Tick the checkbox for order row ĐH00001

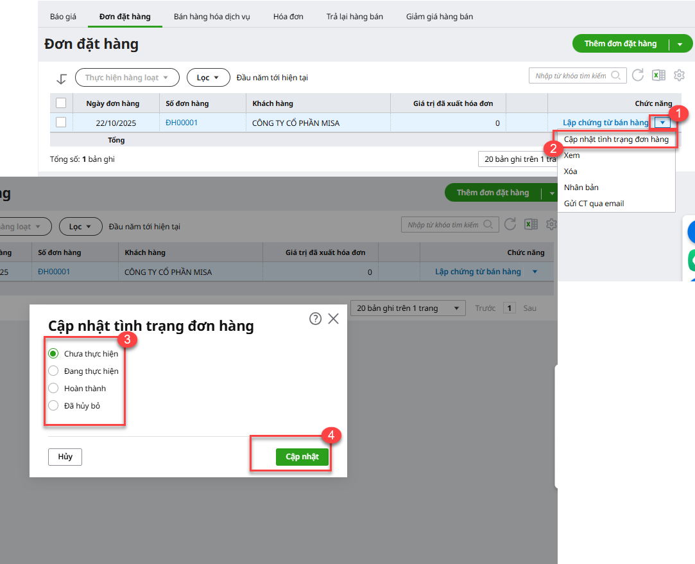tap(61, 123)
